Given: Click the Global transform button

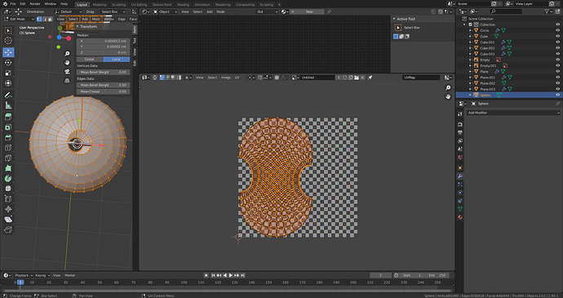Looking at the screenshot, I should pyautogui.click(x=90, y=60).
